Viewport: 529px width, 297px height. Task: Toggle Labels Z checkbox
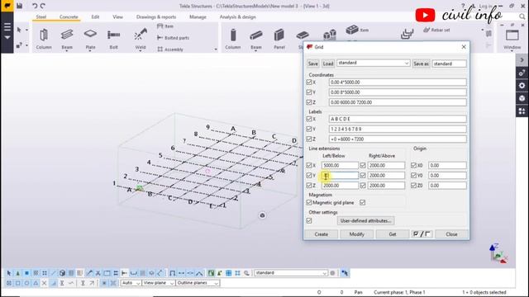tap(309, 139)
